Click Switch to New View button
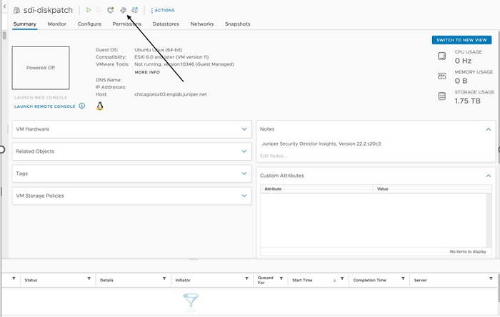 [x=461, y=40]
